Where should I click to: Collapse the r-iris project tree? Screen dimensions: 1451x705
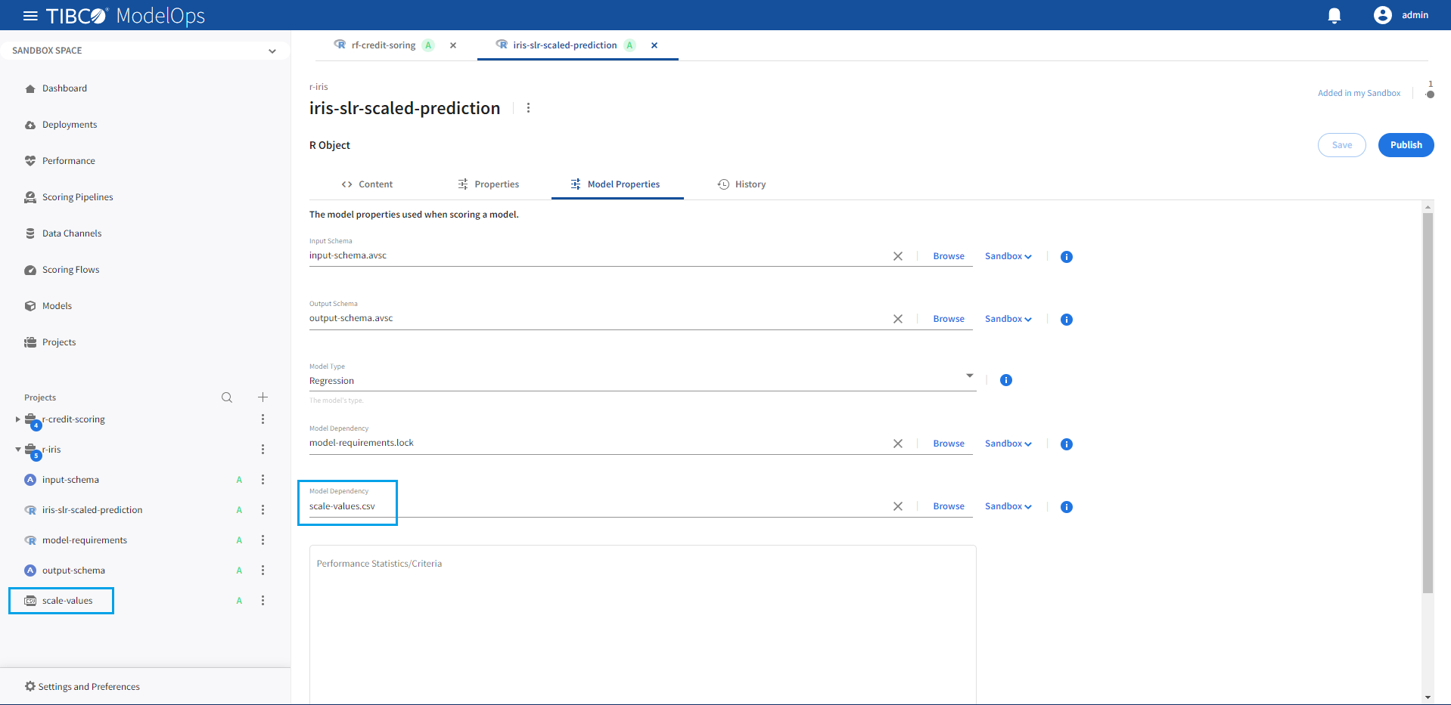[x=18, y=450]
